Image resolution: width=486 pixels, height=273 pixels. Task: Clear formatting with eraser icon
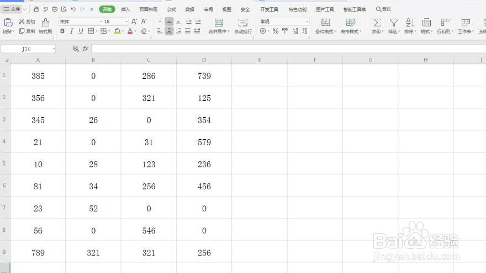click(144, 31)
